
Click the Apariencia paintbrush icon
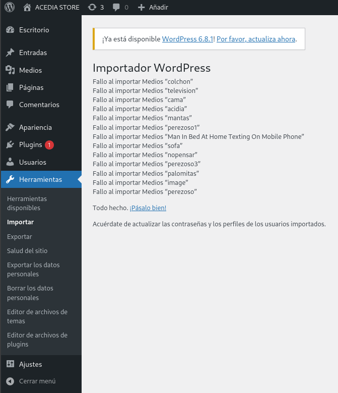pos(10,127)
